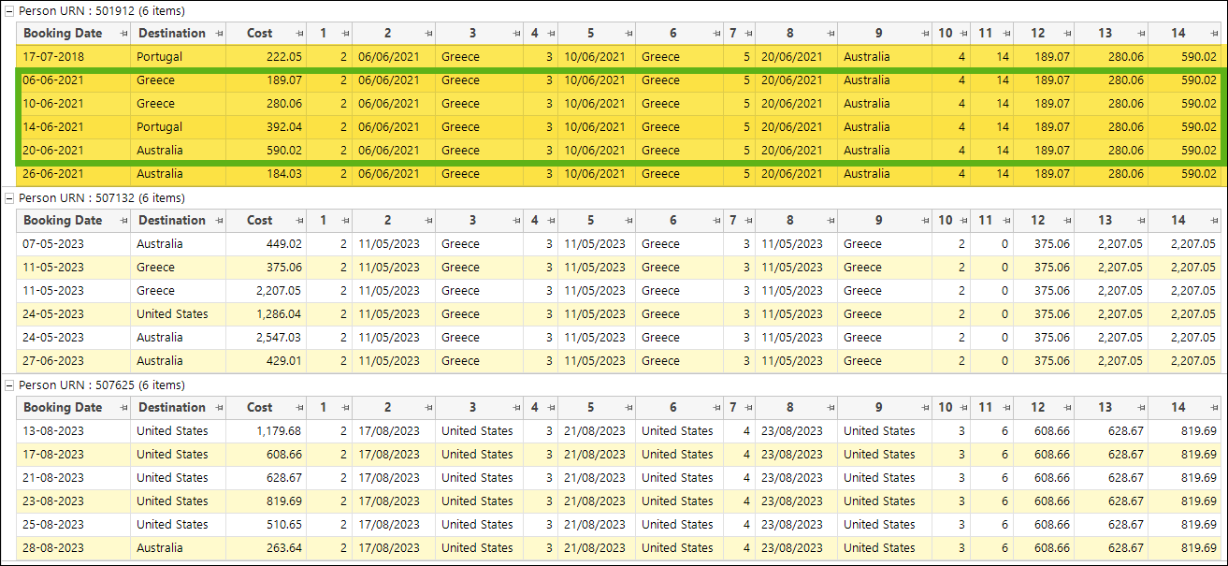The image size is (1228, 566).
Task: Select cost cell 449.02
Action: pyautogui.click(x=266, y=244)
